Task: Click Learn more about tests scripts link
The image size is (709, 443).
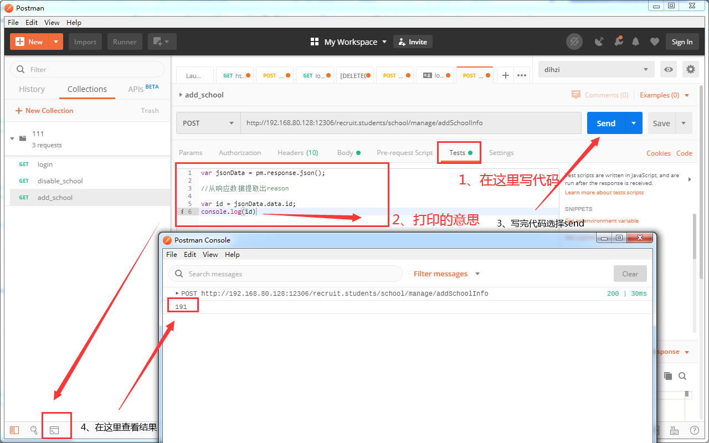Action: click(x=604, y=192)
